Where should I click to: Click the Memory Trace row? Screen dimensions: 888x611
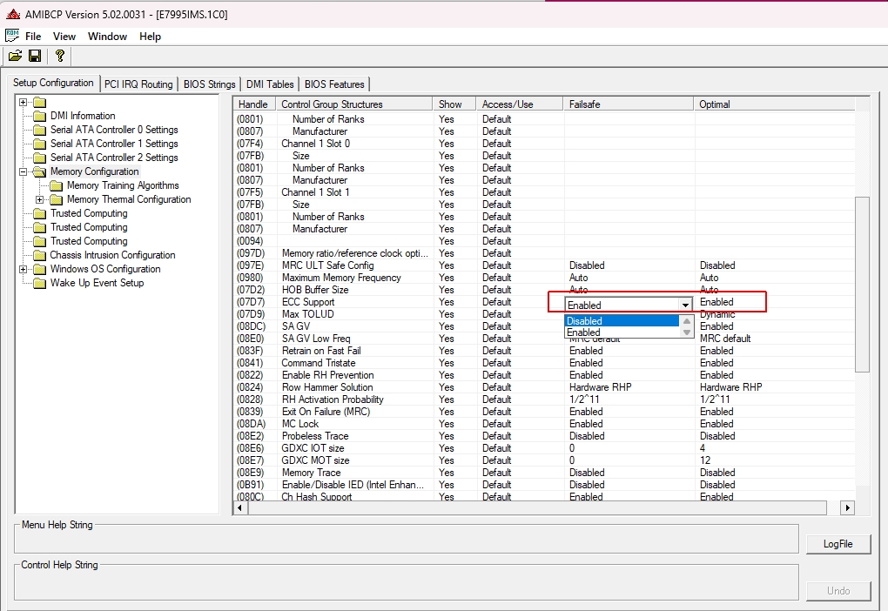[543, 473]
